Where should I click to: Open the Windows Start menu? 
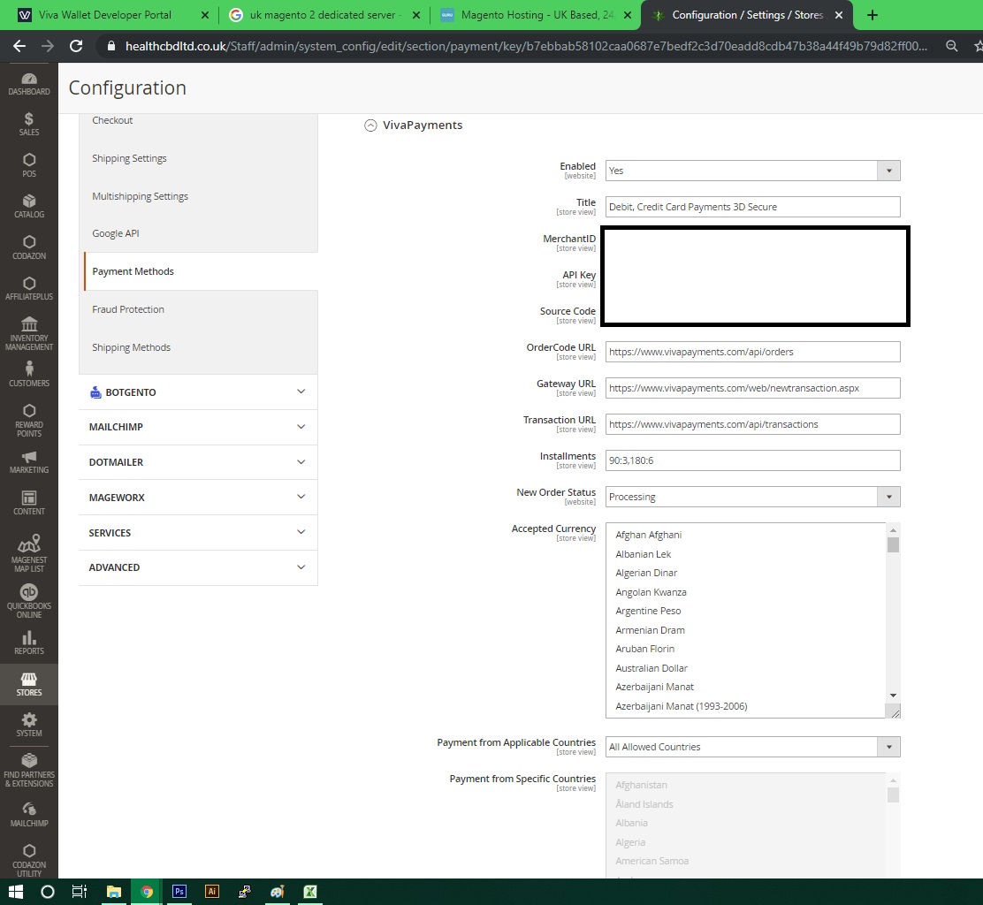point(16,892)
